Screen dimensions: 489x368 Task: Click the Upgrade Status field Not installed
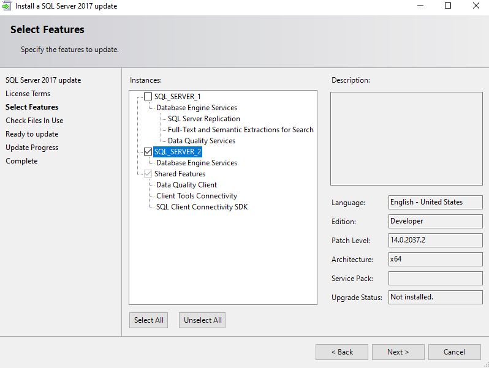click(x=435, y=297)
